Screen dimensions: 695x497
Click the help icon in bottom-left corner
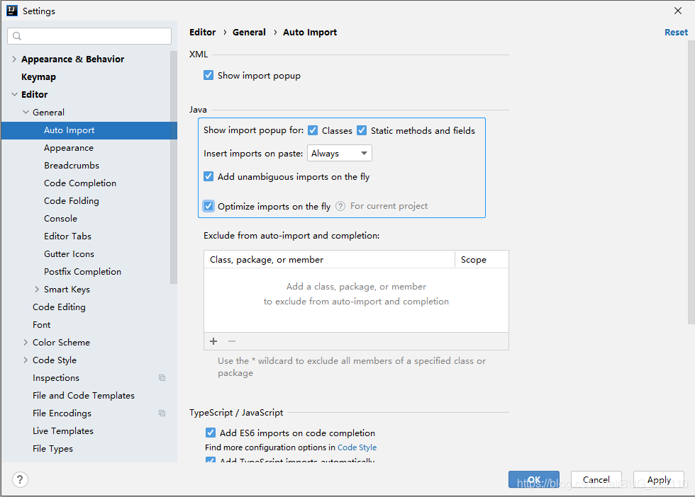19,479
